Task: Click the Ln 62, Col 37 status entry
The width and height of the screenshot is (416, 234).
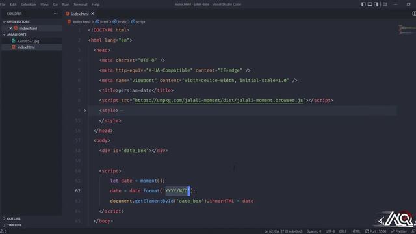Action: coord(283,231)
